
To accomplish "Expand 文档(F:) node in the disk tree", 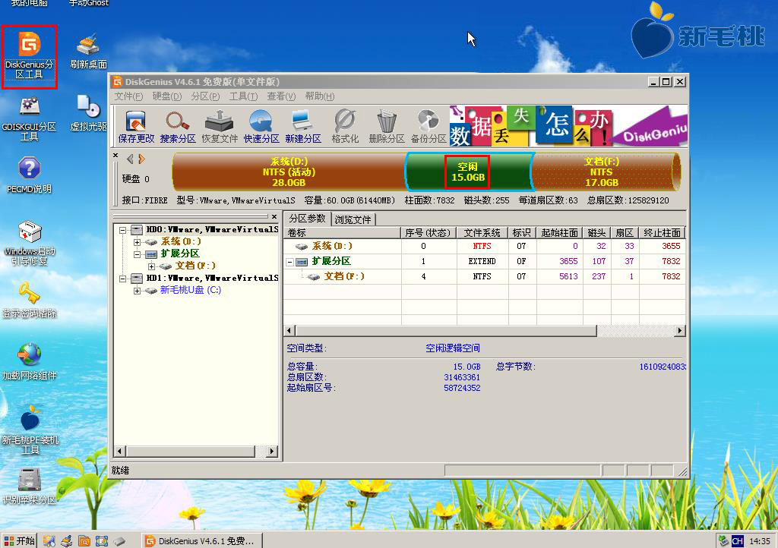I will 151,266.
